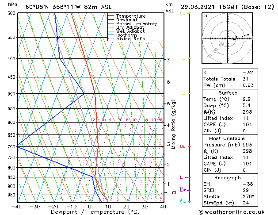Click the date 29.03.2021 15GMT header
This screenshot has height=215, width=278.
pyautogui.click(x=209, y=7)
